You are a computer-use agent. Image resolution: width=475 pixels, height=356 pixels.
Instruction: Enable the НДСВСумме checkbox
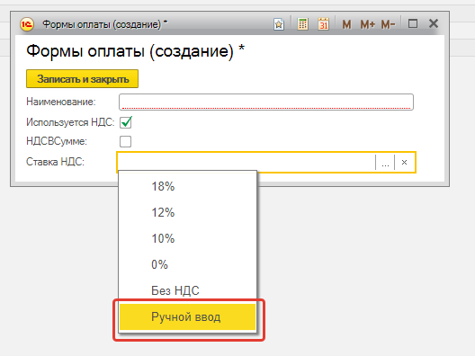(125, 141)
